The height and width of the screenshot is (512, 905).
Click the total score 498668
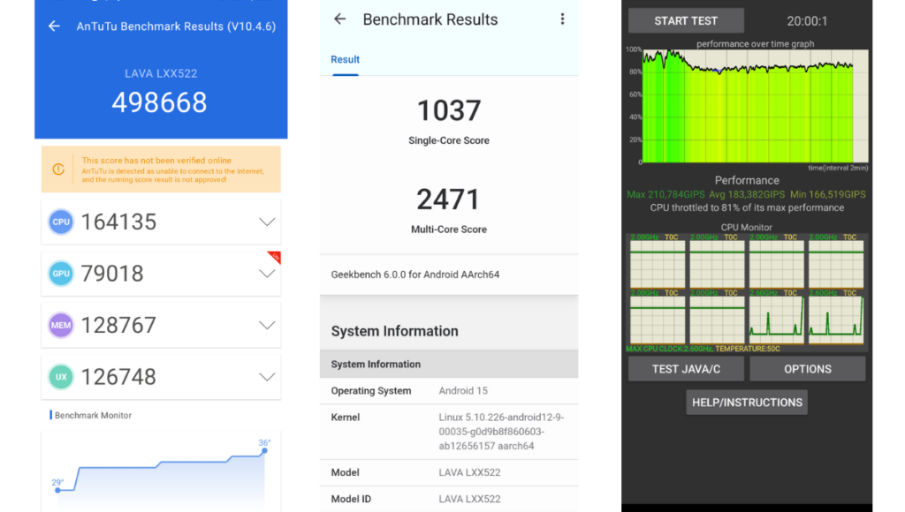pyautogui.click(x=159, y=102)
